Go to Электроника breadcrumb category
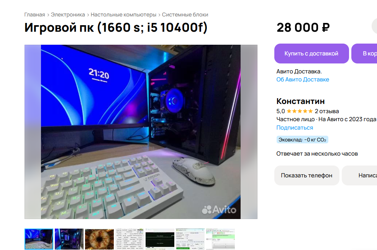 [x=68, y=15]
